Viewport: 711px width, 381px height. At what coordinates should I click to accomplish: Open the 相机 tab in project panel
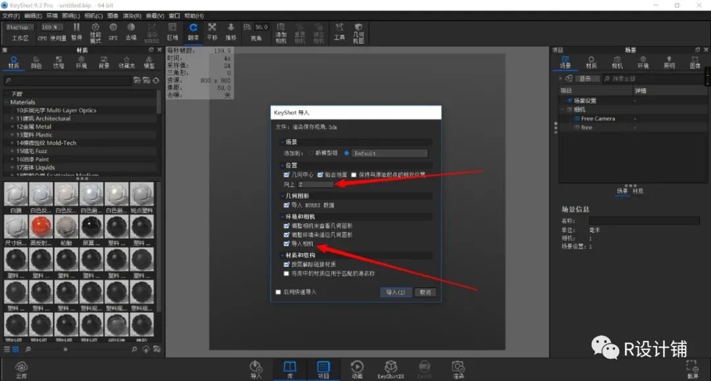[x=617, y=63]
